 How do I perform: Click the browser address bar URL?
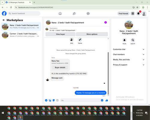pos(36,7)
